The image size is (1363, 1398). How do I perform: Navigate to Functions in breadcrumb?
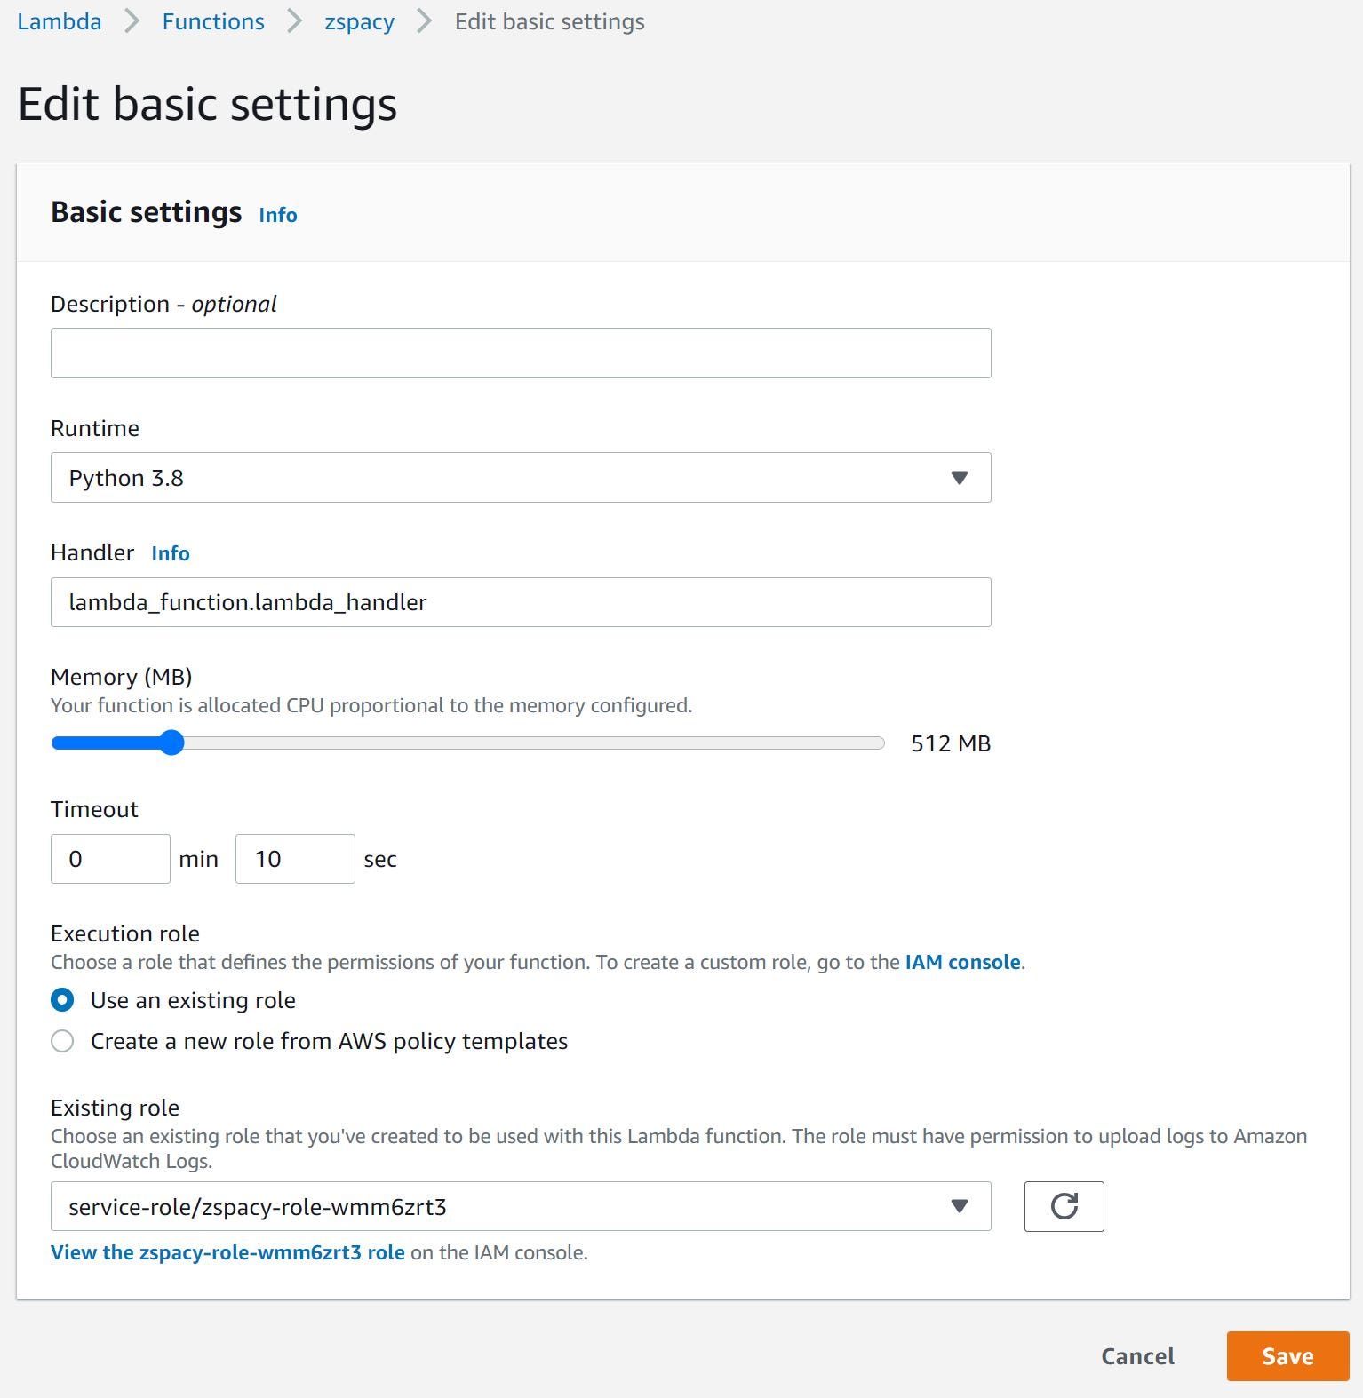pyautogui.click(x=213, y=21)
